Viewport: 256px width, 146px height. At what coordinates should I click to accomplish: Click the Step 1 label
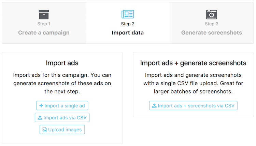44,24
